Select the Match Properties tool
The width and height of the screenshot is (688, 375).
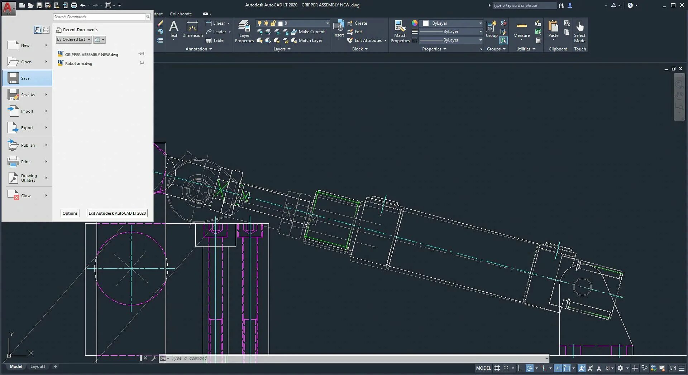click(x=400, y=31)
